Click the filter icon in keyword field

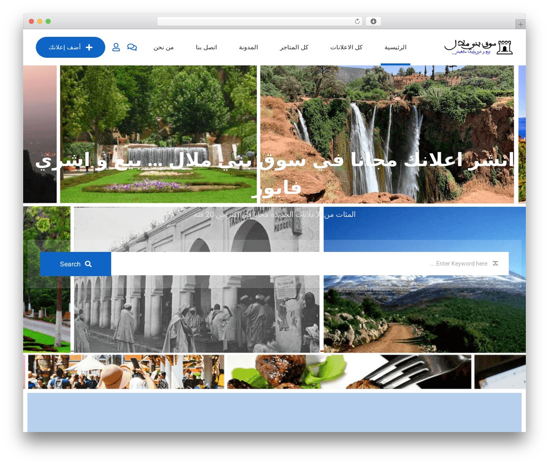point(495,263)
